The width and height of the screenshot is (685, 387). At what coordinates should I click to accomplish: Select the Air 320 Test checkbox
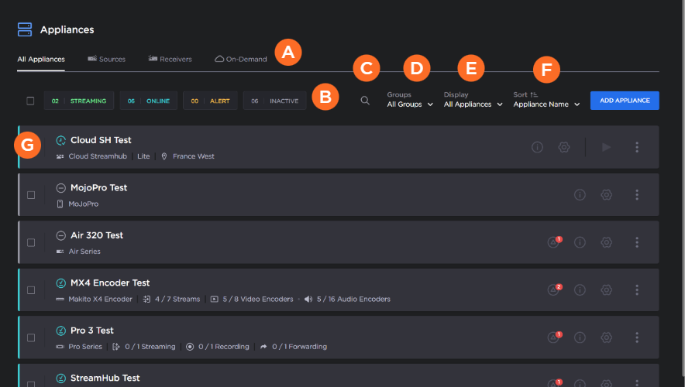click(31, 242)
